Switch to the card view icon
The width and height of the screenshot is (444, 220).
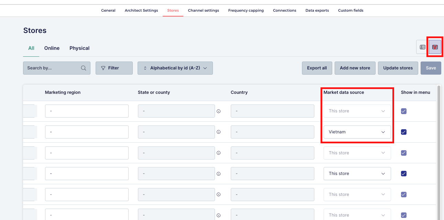[x=423, y=47]
